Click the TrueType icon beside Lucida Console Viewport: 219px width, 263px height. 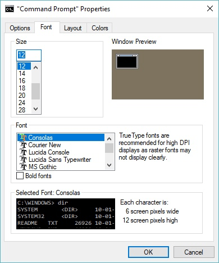pyautogui.click(x=24, y=152)
